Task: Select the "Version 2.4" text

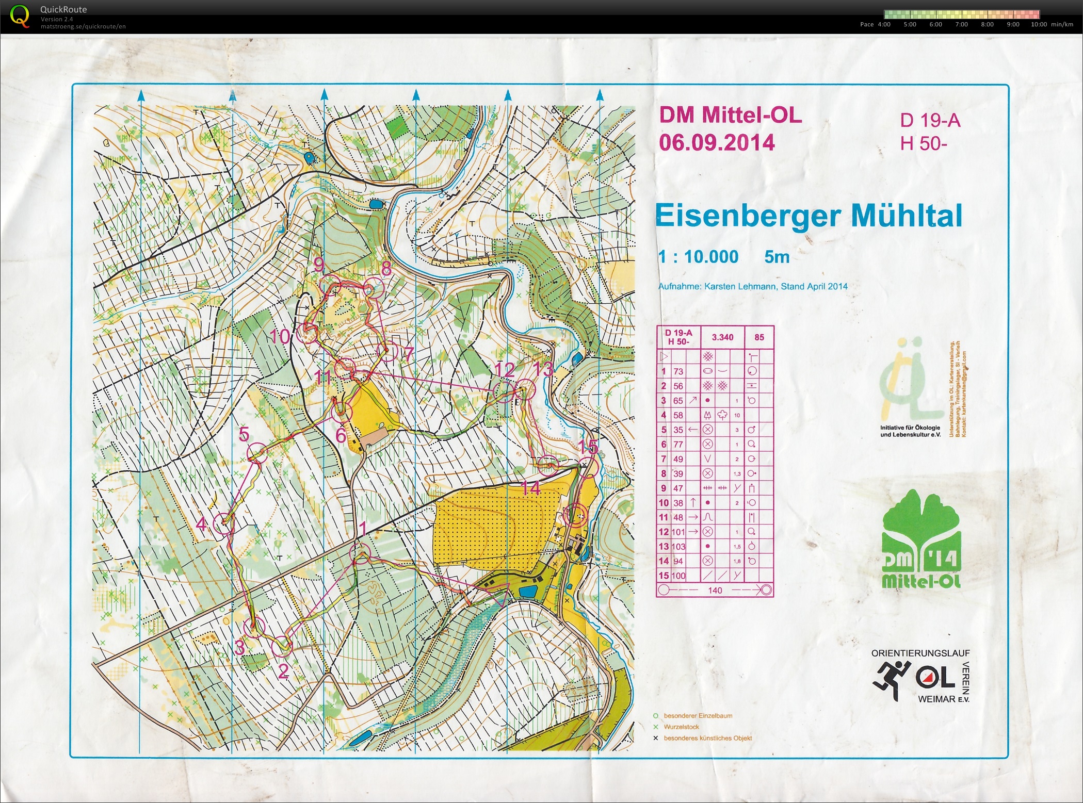Action: pos(57,19)
